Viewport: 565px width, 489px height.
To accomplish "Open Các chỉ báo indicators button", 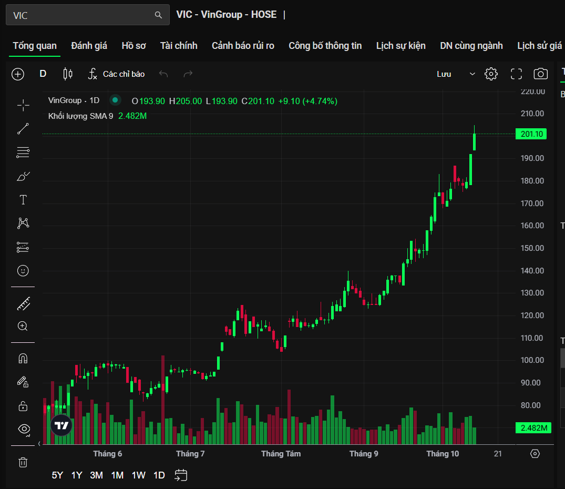I will 116,74.
